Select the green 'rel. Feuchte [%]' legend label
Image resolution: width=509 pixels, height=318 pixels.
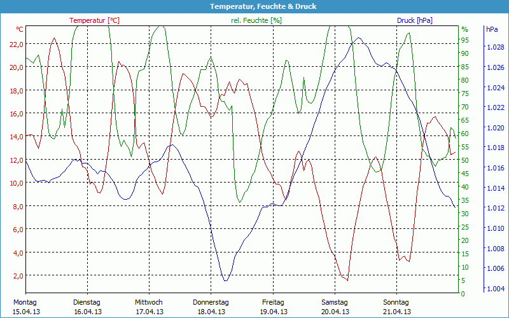point(256,20)
